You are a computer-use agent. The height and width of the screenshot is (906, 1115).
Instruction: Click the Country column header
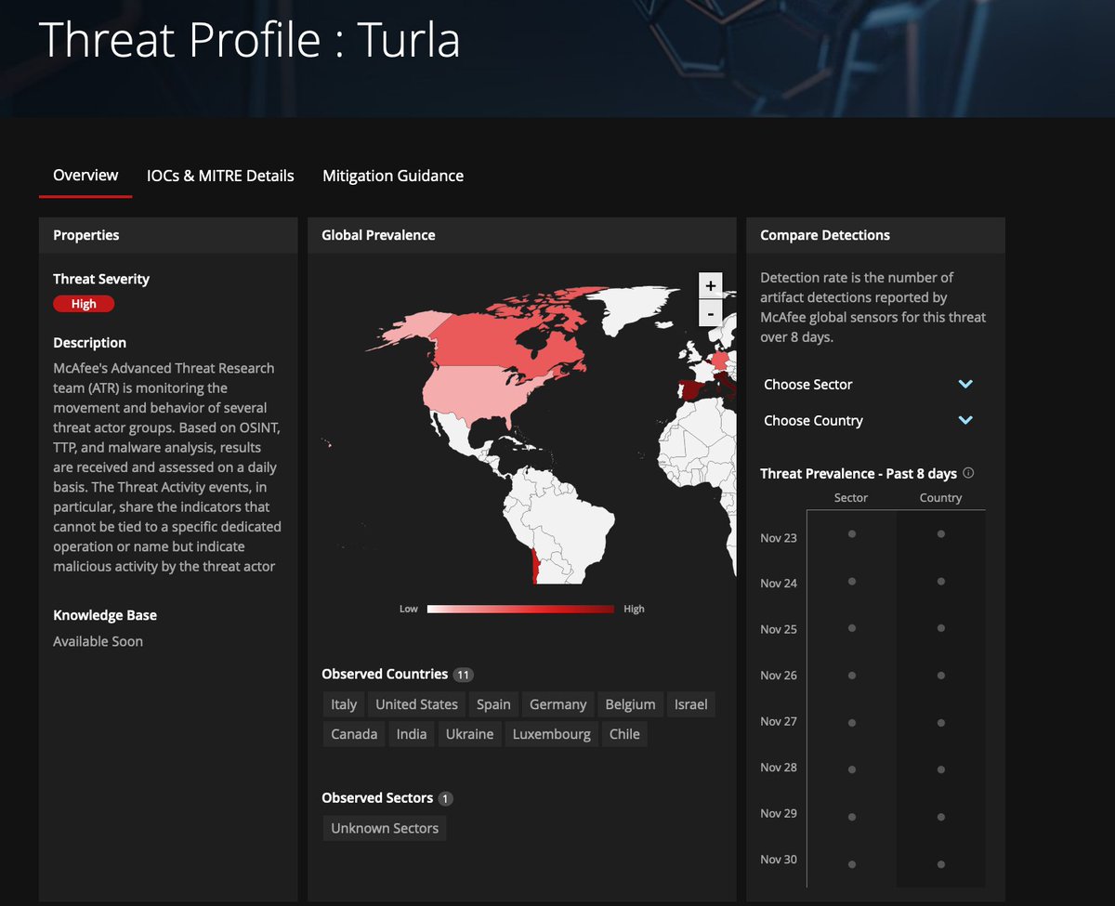coord(940,498)
